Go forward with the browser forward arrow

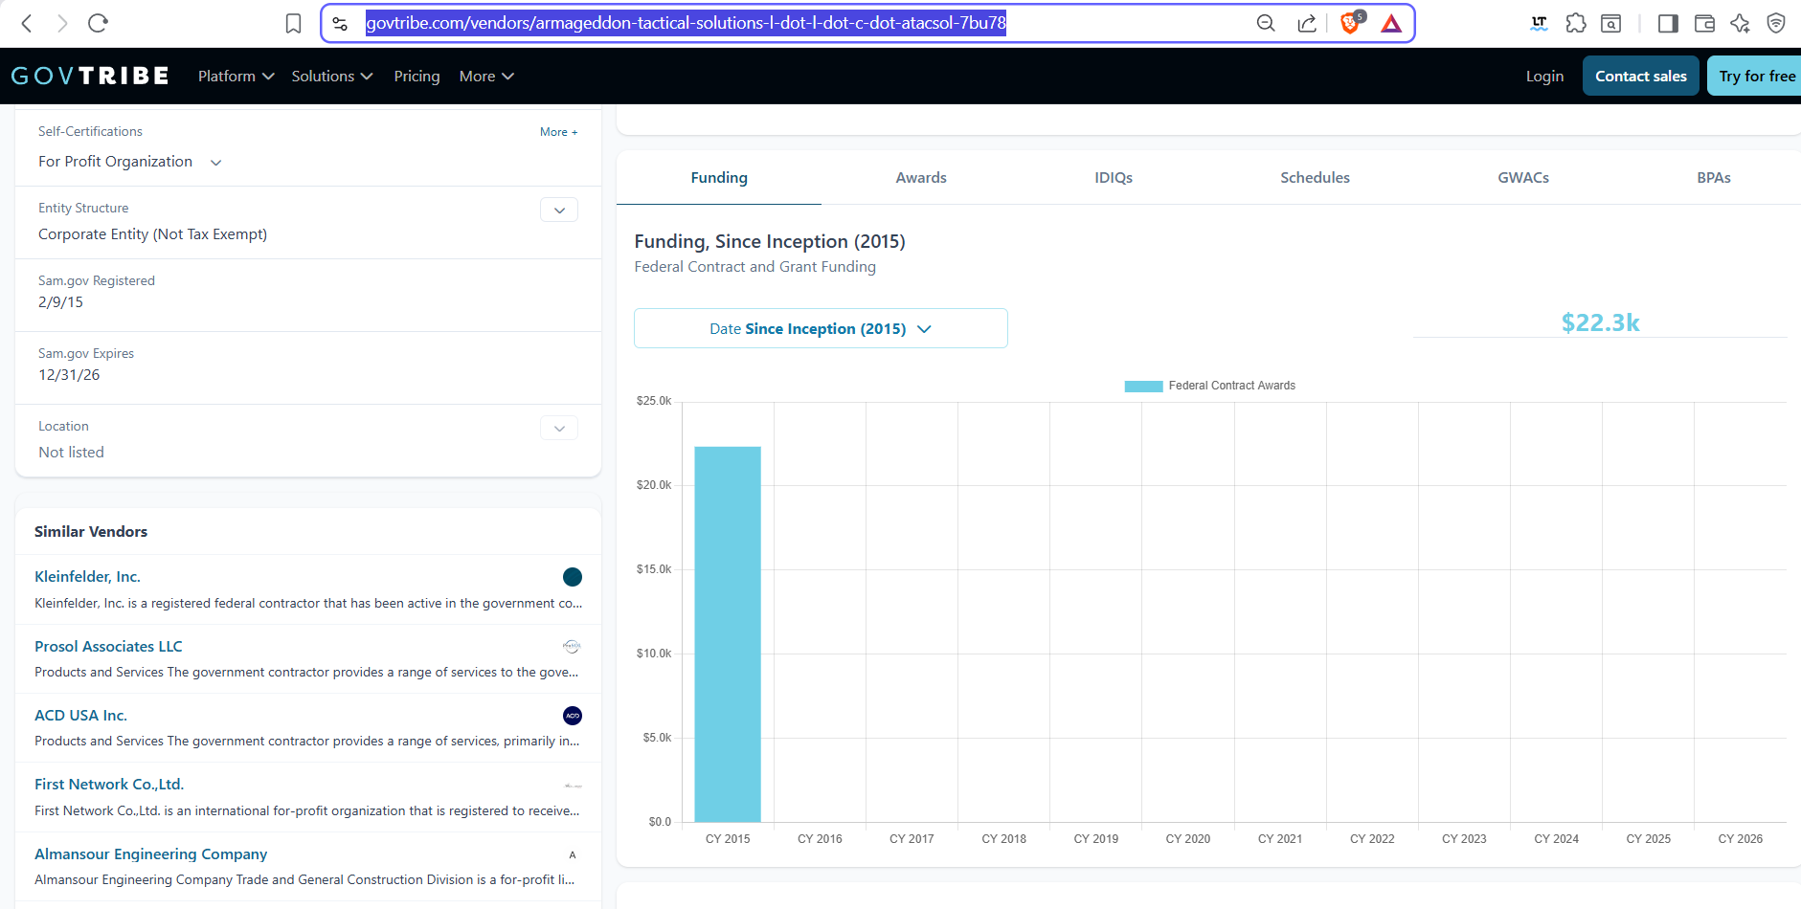62,23
